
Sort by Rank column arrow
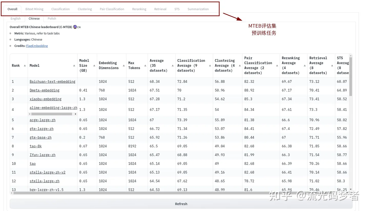(25, 65)
